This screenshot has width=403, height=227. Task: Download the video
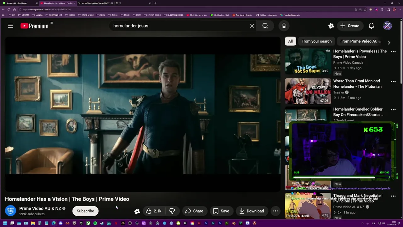tap(252, 211)
